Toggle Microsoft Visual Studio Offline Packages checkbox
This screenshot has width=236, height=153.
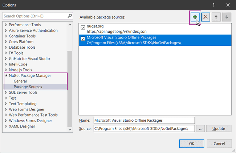[83, 39]
